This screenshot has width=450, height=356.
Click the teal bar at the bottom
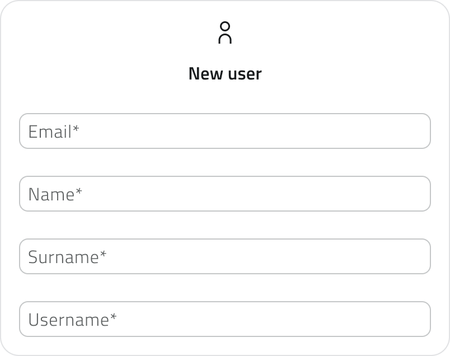pyautogui.click(x=225, y=353)
